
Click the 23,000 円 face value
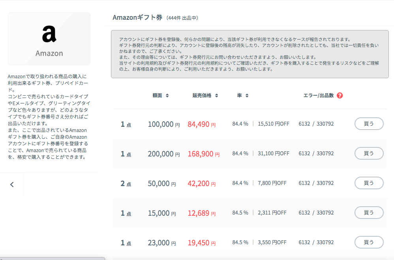162,243
